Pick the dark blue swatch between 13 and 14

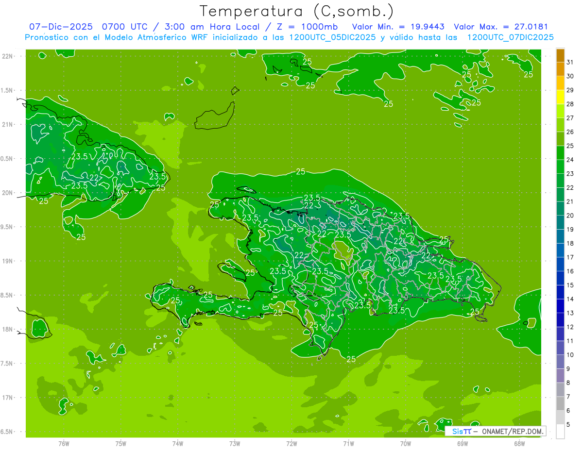pyautogui.click(x=560, y=306)
